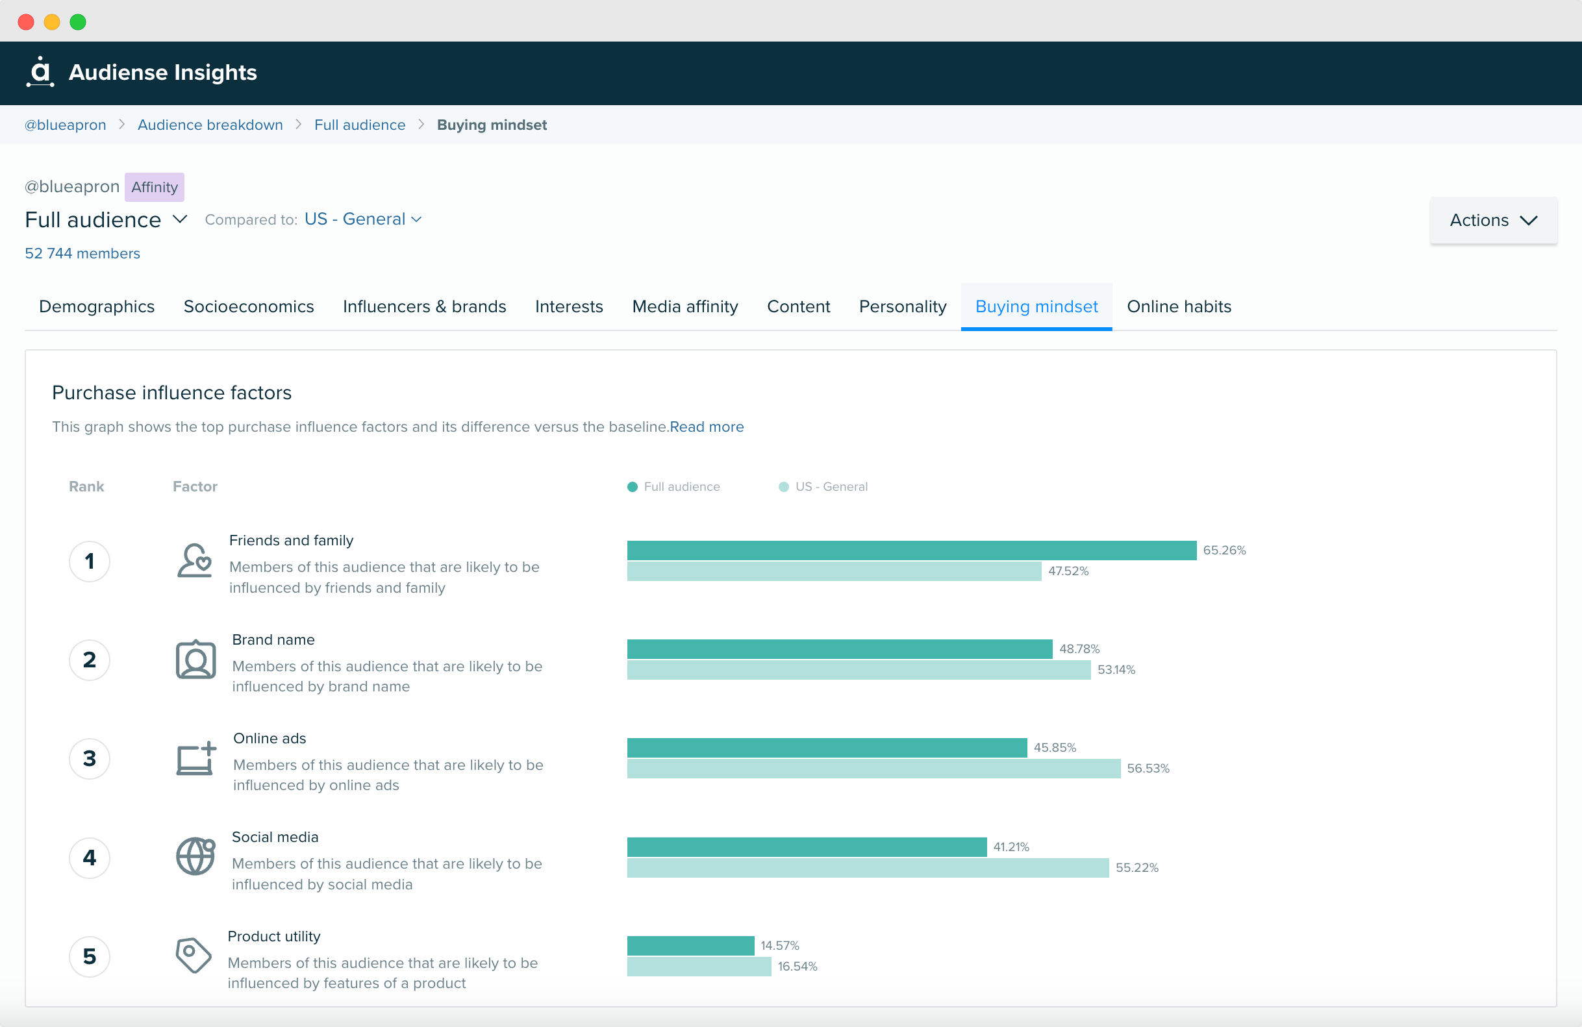Open the US - General comparison dropdown

(x=363, y=219)
